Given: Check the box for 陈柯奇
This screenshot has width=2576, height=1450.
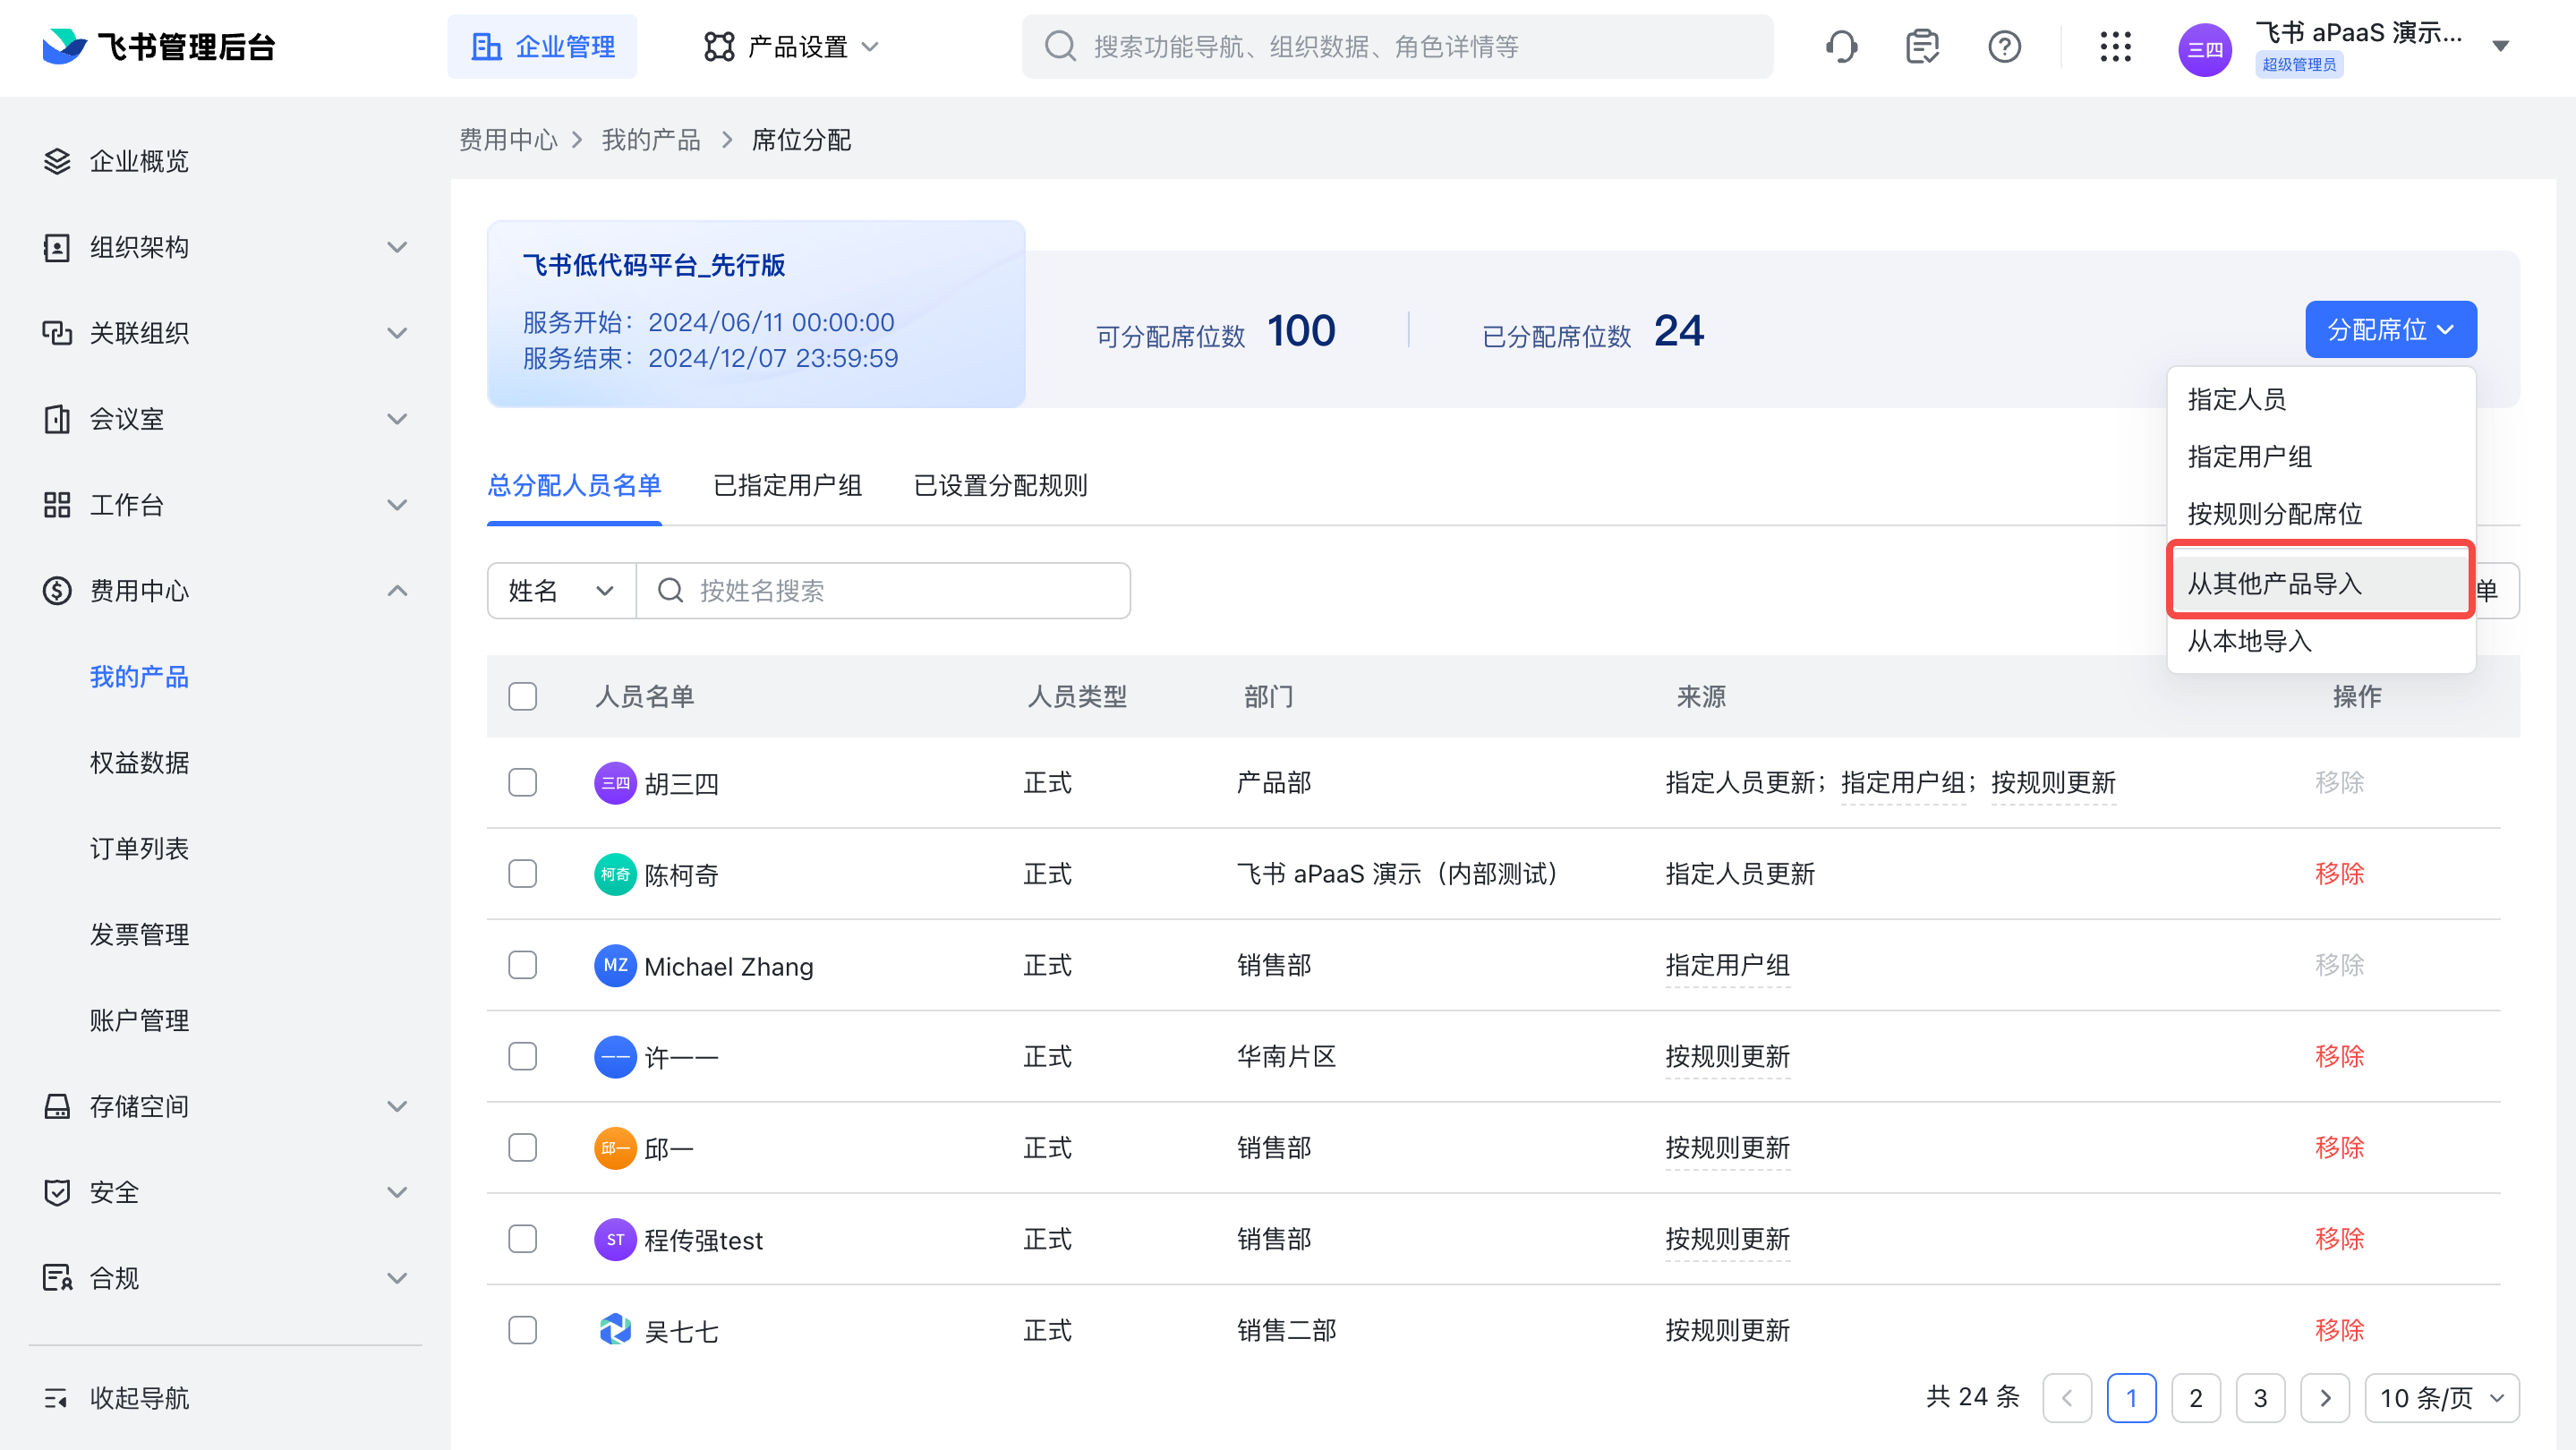Looking at the screenshot, I should coord(522,874).
